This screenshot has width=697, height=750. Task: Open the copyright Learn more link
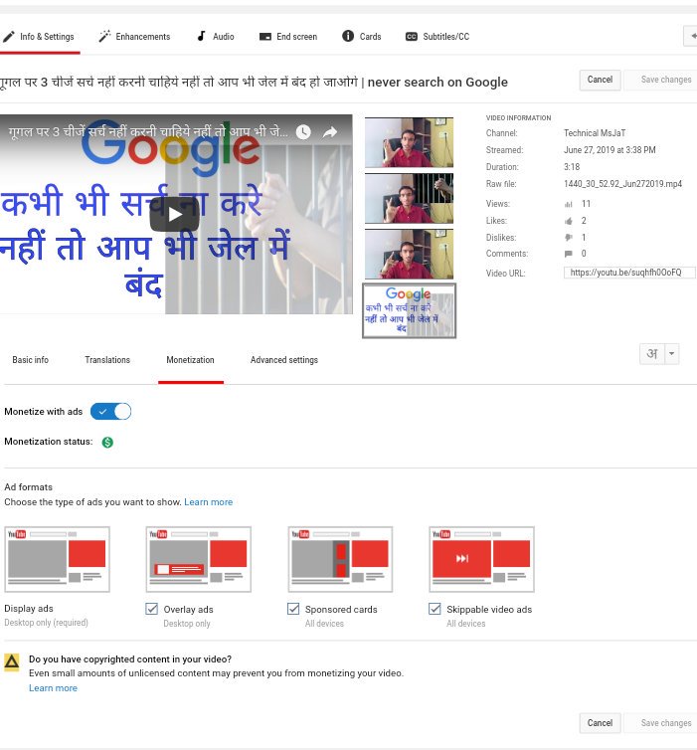[53, 688]
